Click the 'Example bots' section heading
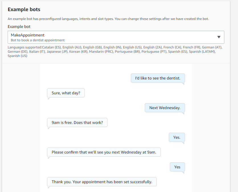The width and height of the screenshot is (238, 192). 24,9
